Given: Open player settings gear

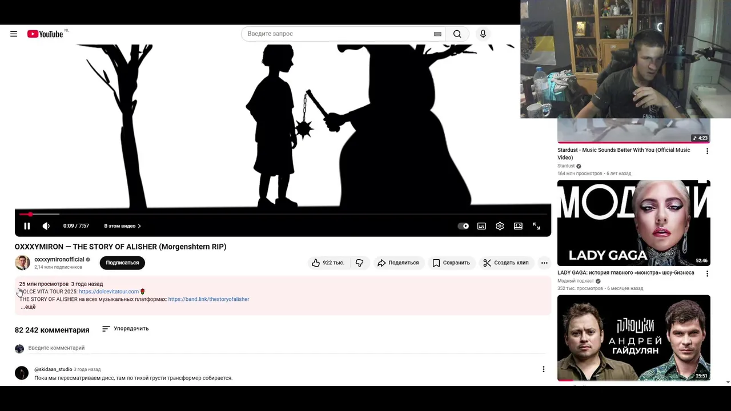Looking at the screenshot, I should click(x=500, y=226).
